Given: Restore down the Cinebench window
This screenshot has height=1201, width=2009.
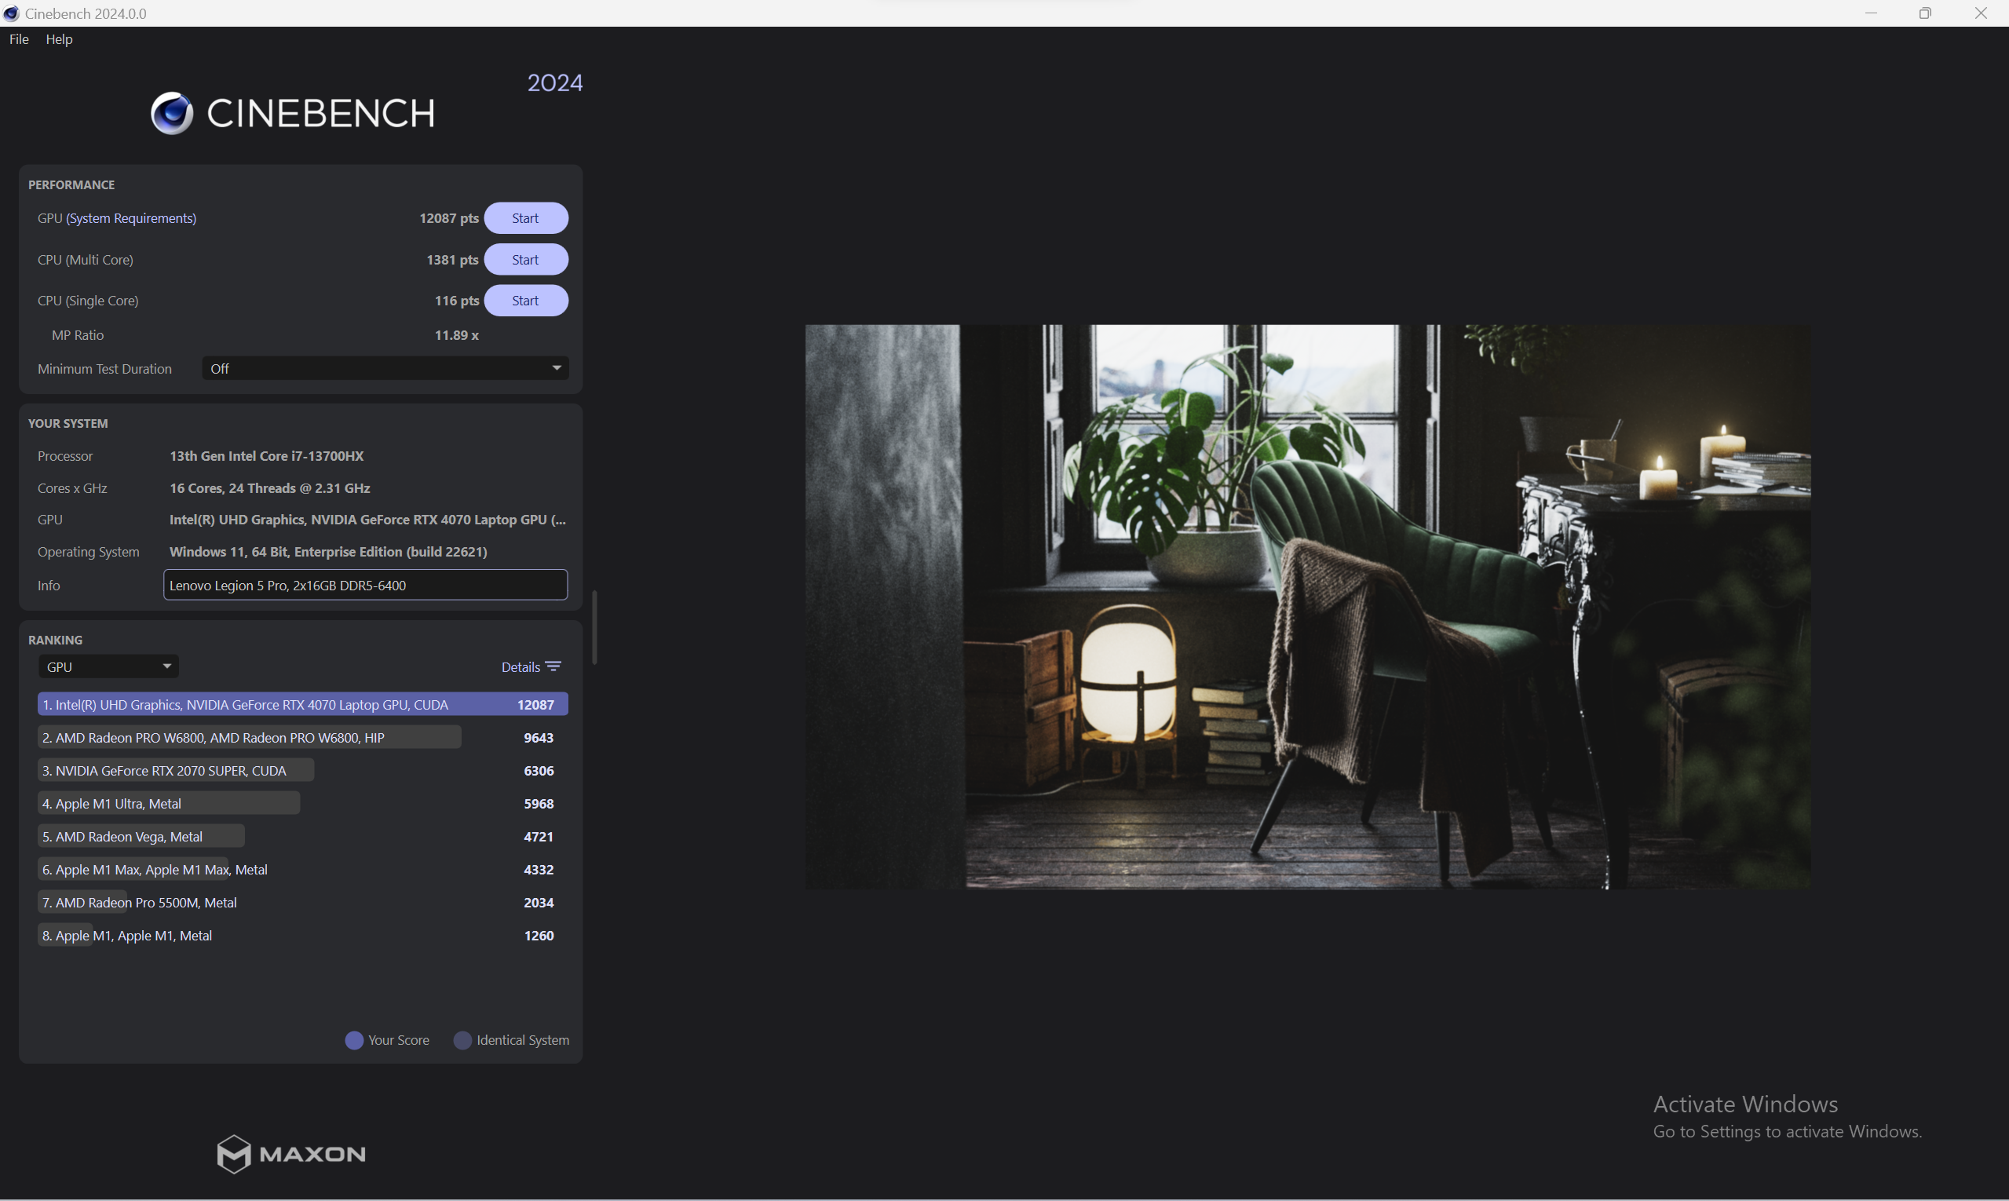Looking at the screenshot, I should [1925, 13].
